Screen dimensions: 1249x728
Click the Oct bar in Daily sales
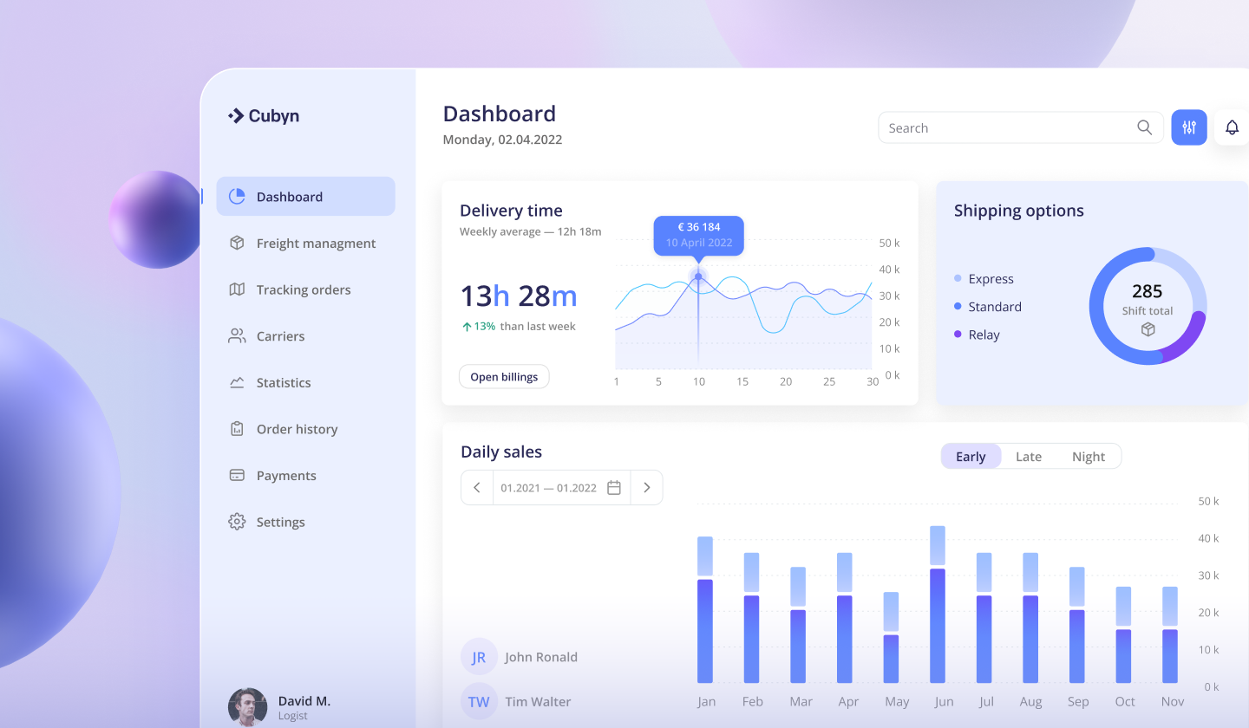click(1123, 634)
